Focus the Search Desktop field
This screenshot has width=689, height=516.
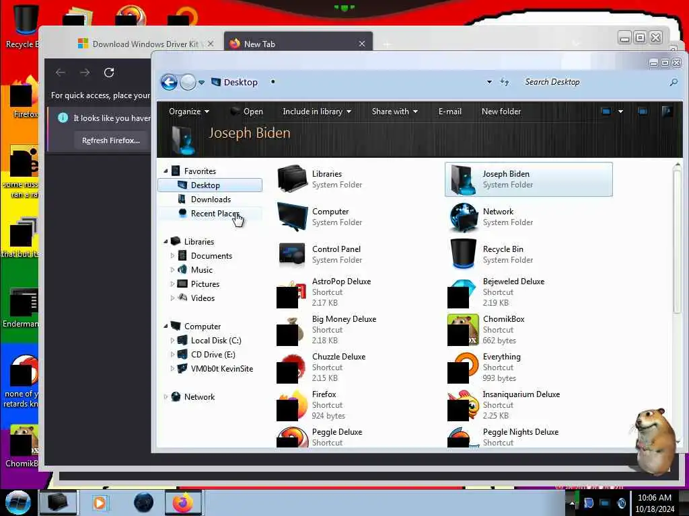click(x=593, y=82)
